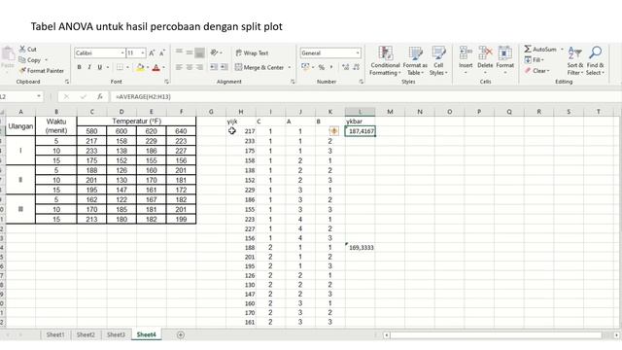Select cell containing 169,3333
The height and width of the screenshot is (350, 622).
tap(361, 248)
